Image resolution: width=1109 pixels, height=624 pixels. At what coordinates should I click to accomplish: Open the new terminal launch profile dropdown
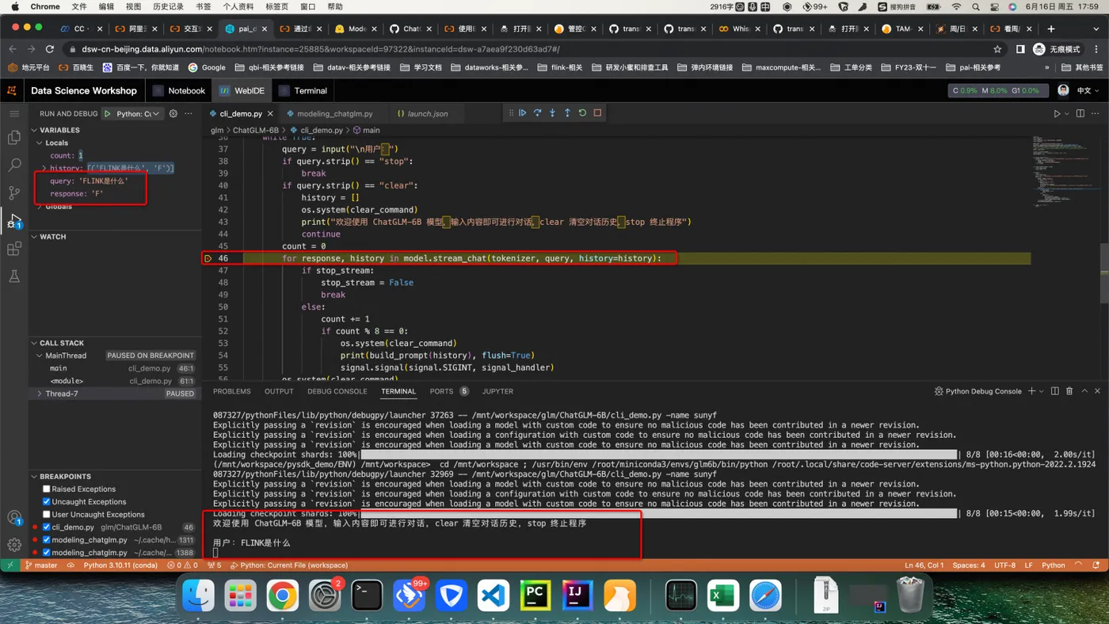point(1042,391)
